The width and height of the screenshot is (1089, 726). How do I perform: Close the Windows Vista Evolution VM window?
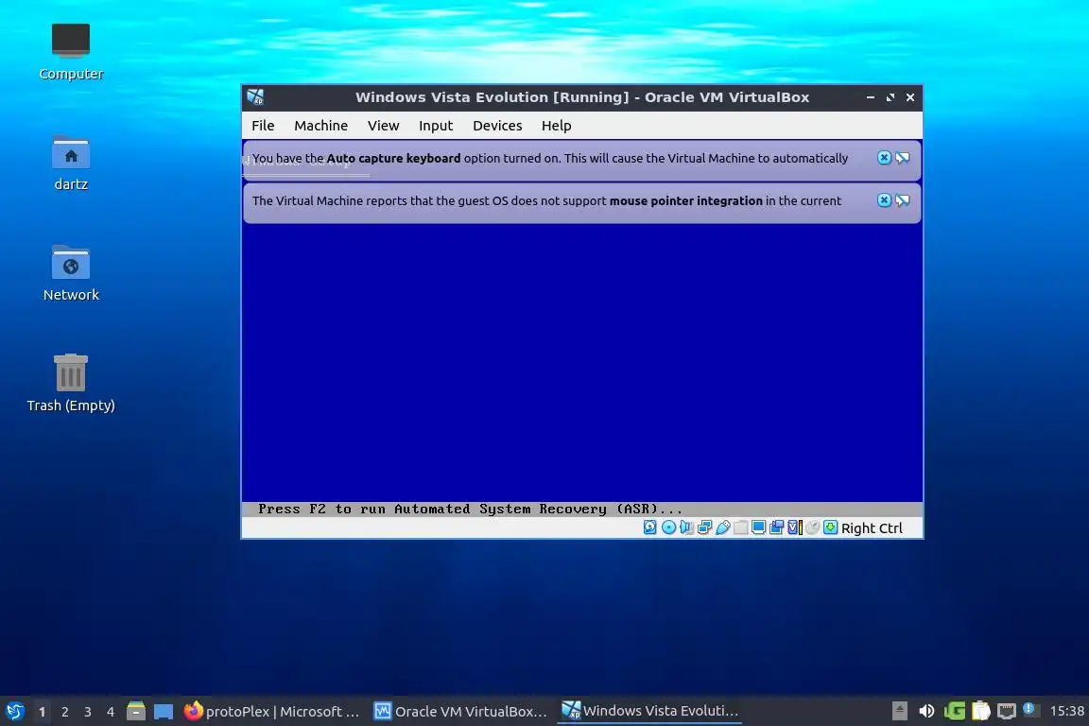[x=909, y=97]
